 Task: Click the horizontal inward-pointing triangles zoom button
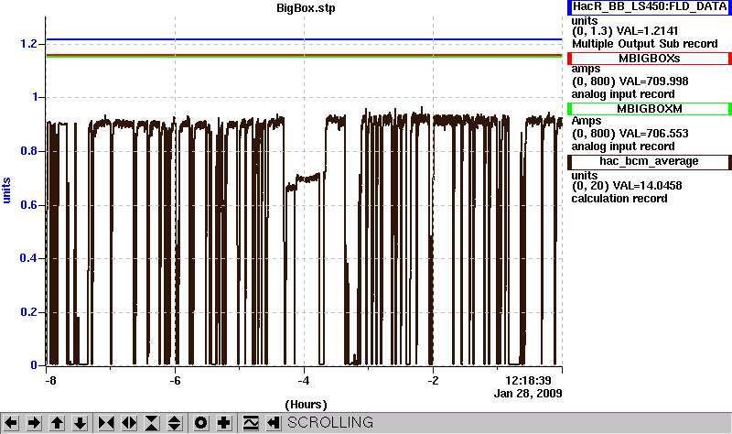106,423
